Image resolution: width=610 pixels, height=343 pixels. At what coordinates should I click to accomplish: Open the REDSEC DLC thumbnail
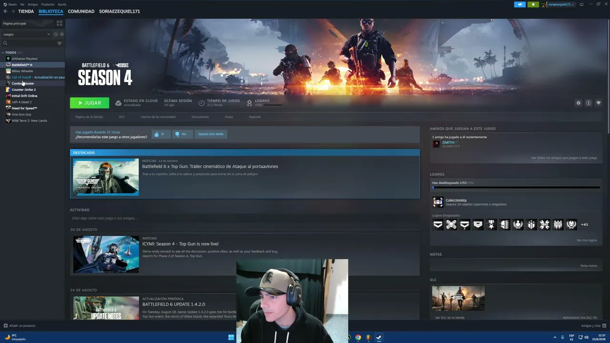click(x=458, y=298)
